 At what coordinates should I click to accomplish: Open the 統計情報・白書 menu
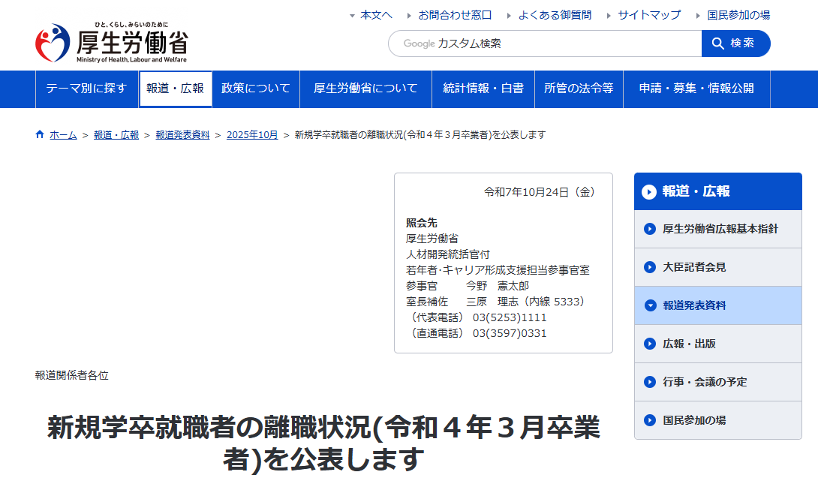(x=483, y=89)
